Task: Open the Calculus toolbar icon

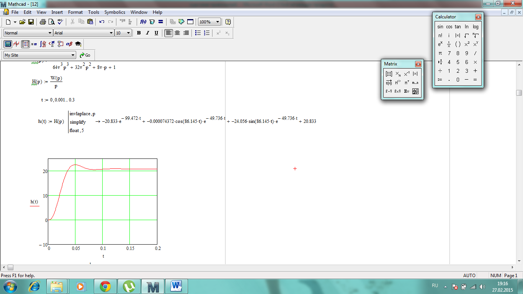Action: coord(43,44)
